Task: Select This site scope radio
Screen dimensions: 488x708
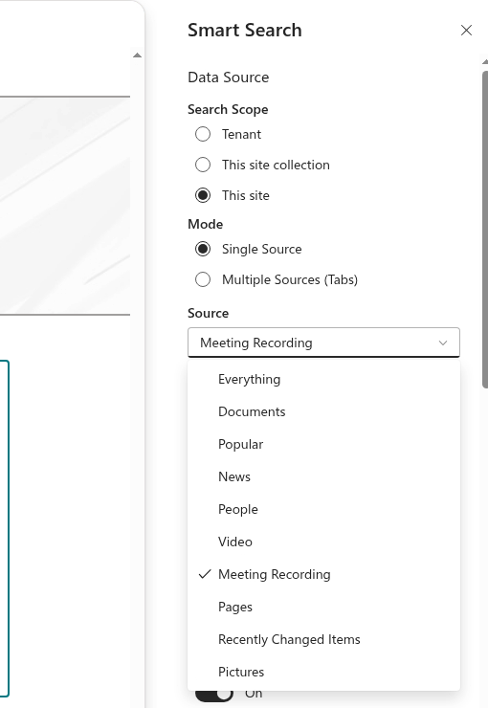Action: coord(203,195)
